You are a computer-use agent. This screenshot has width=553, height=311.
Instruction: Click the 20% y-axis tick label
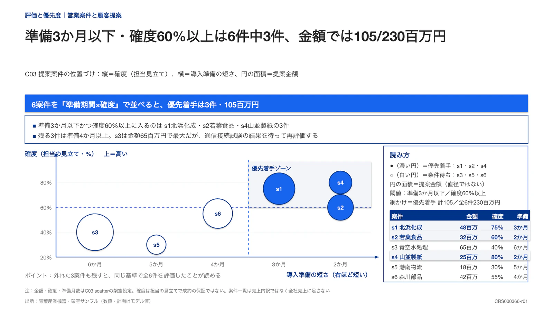click(46, 257)
